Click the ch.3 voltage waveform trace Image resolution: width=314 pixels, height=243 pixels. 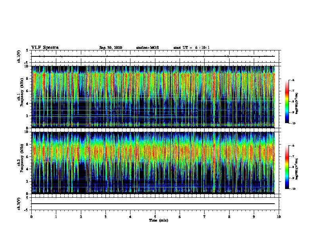click(153, 204)
